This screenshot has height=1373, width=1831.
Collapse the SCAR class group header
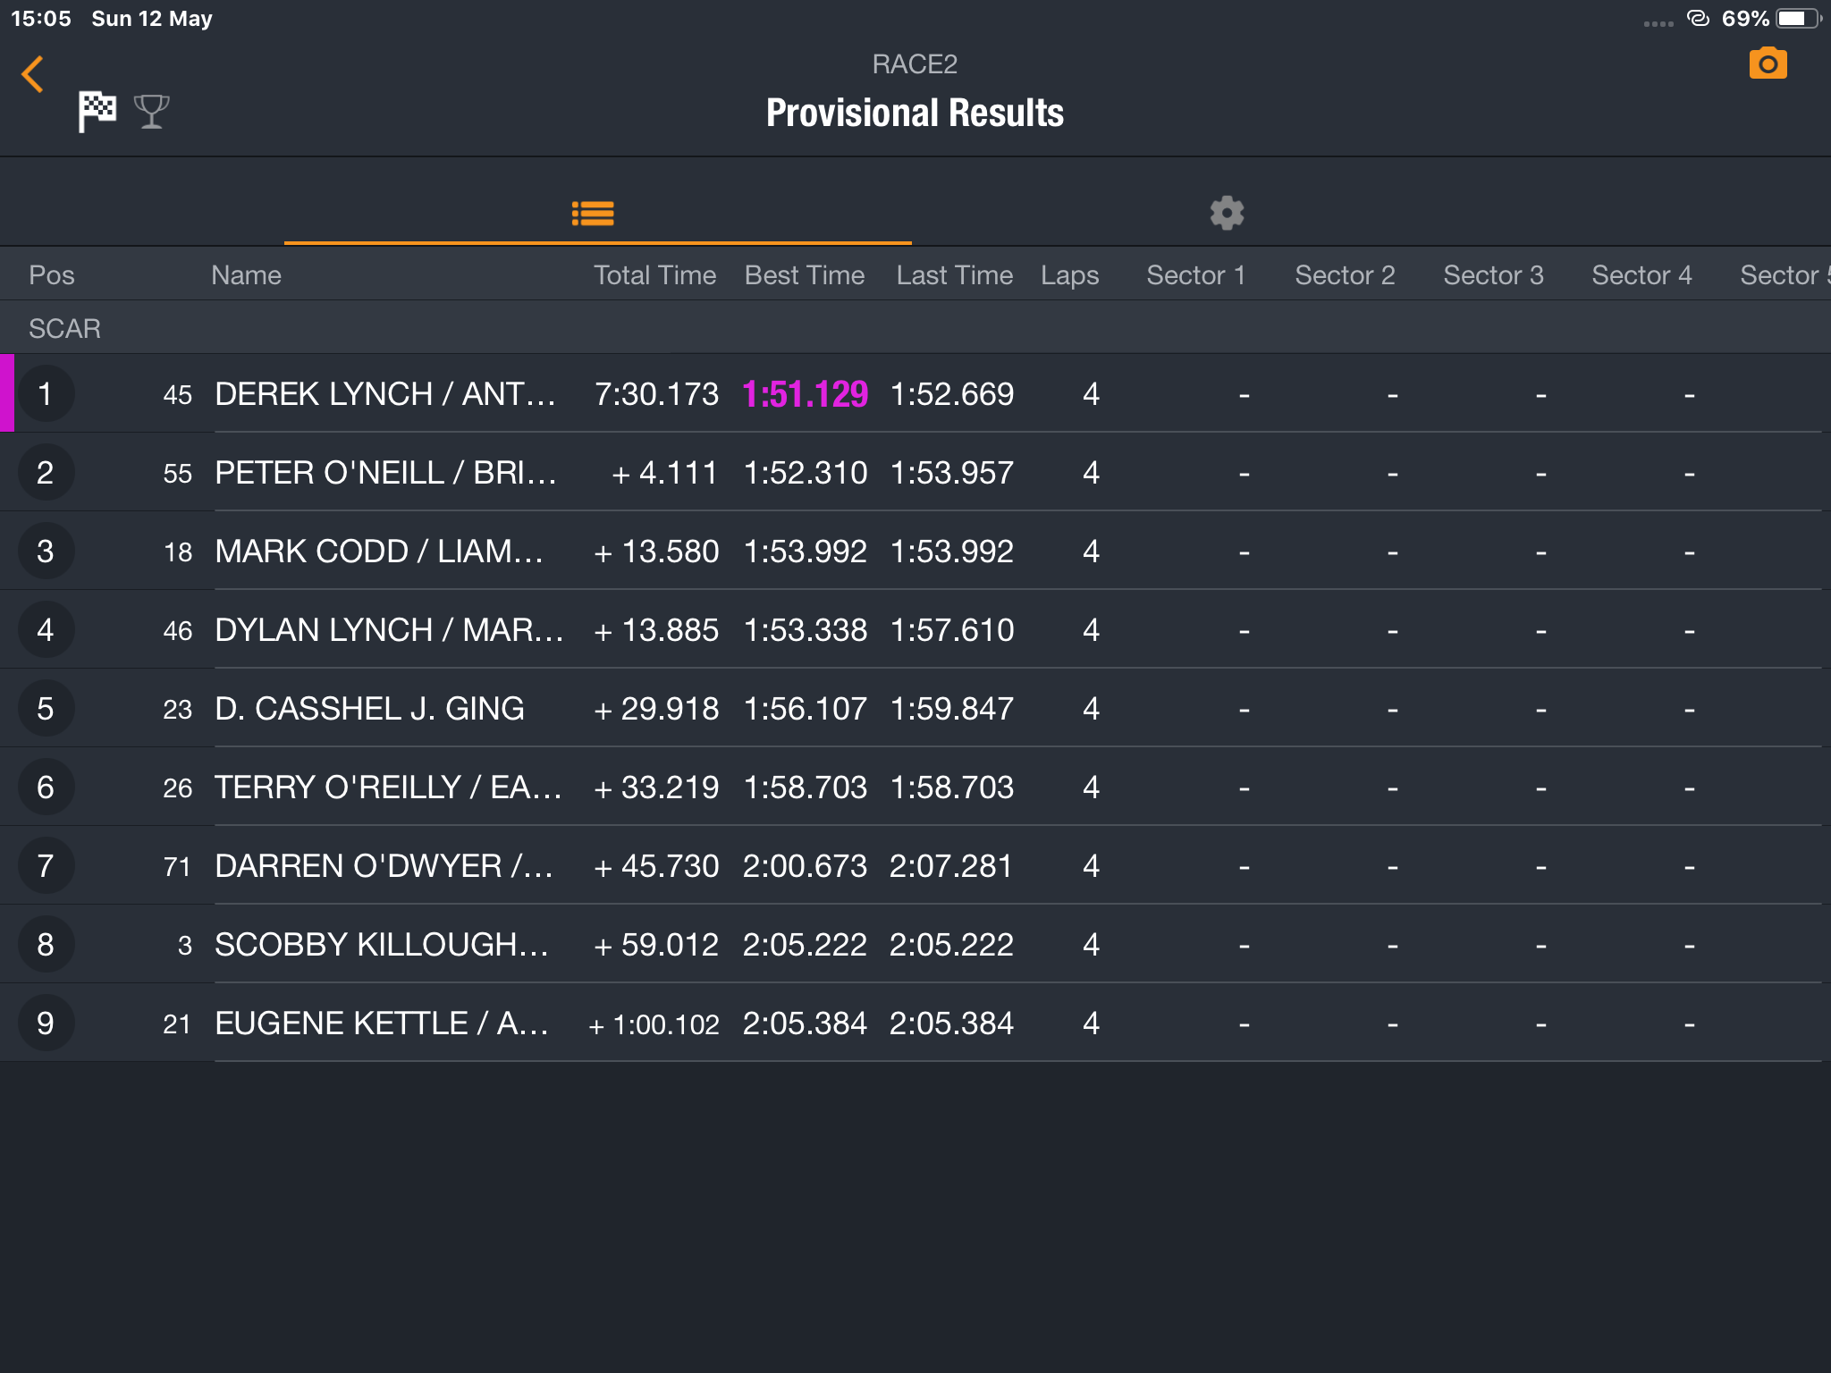coord(915,328)
